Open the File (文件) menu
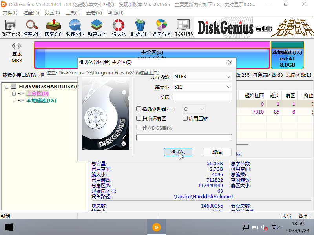This screenshot has width=314, height=235. (x=10, y=13)
